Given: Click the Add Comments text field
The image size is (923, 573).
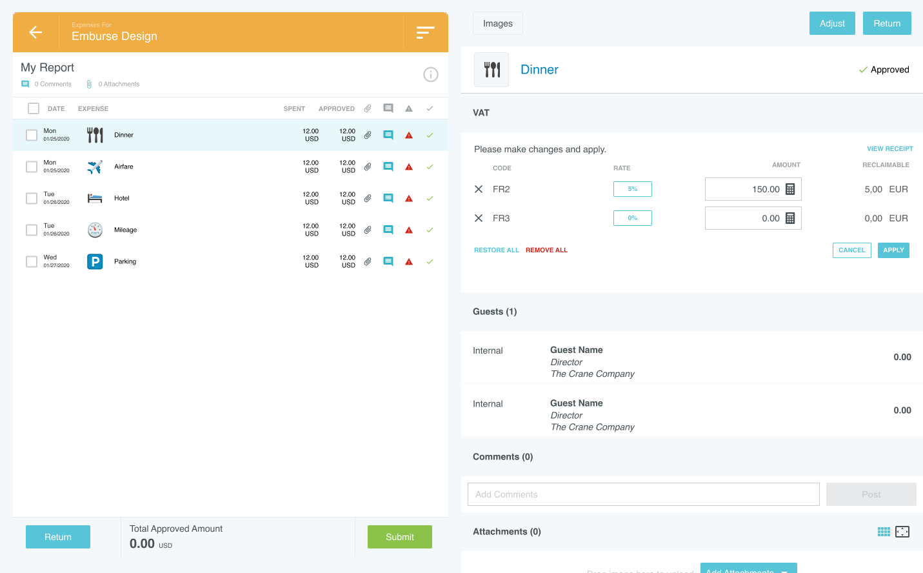Looking at the screenshot, I should (643, 494).
